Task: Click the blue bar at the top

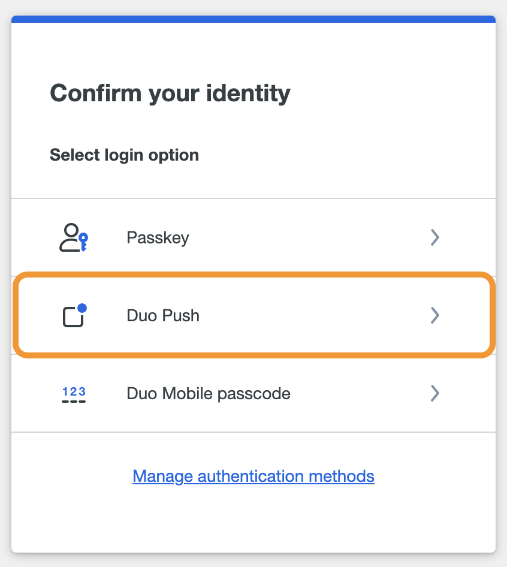Action: (253, 20)
